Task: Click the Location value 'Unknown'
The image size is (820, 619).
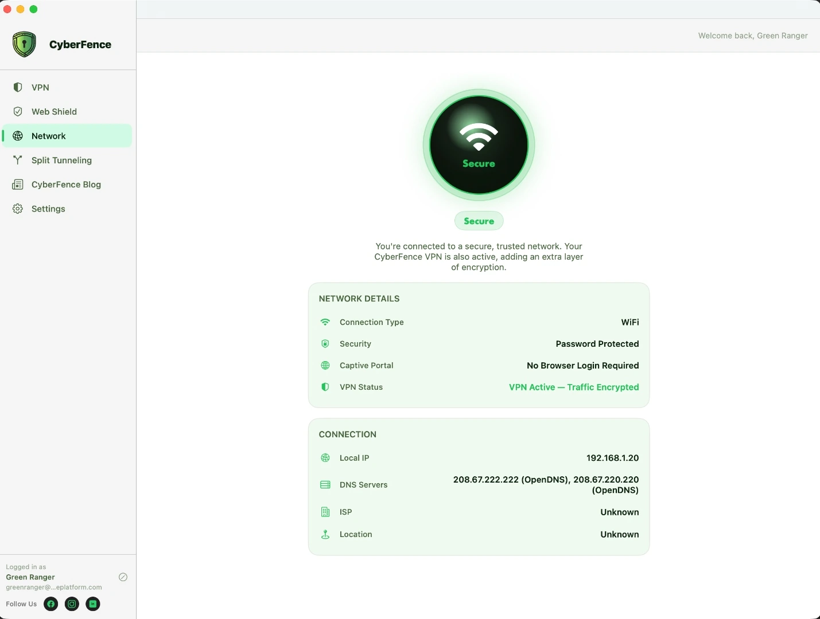Action: click(x=620, y=534)
